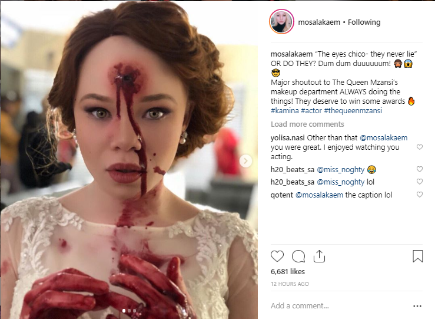Like yolisa.nasi's comment

(x=420, y=147)
